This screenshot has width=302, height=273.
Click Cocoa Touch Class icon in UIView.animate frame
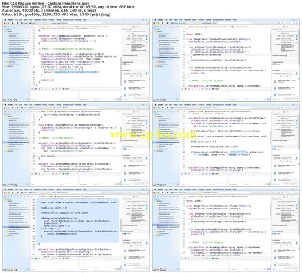pyautogui.click(x=275, y=166)
